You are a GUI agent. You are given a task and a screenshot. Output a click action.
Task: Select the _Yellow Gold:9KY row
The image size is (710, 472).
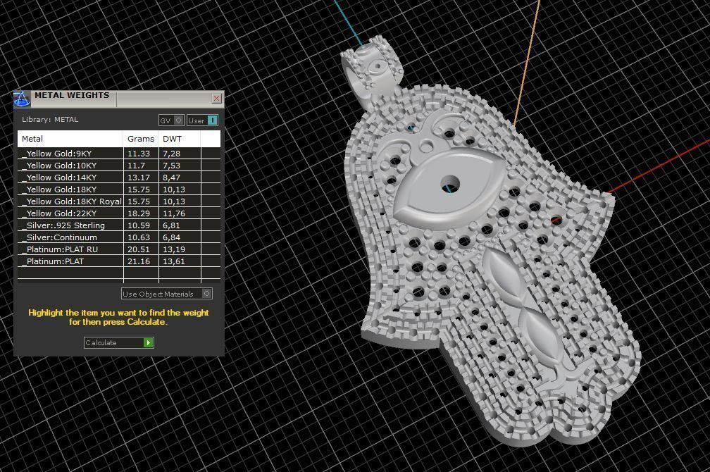(x=119, y=154)
